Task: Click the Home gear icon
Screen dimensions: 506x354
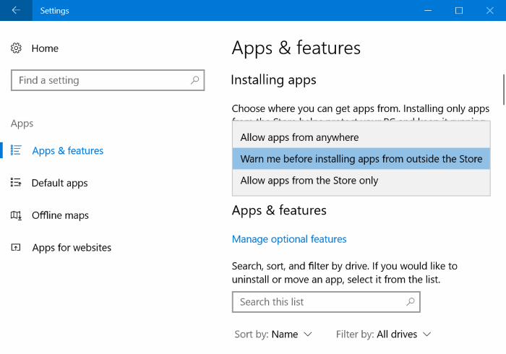Action: coord(16,48)
